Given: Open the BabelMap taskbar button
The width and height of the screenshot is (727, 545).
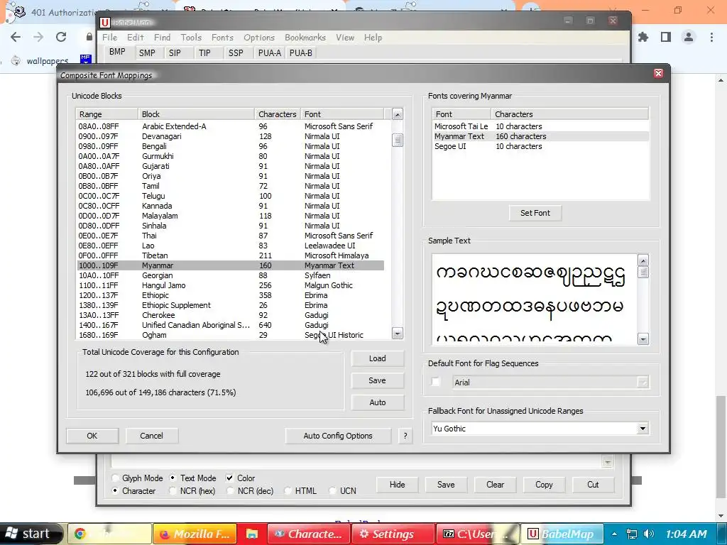Looking at the screenshot, I should 562,534.
